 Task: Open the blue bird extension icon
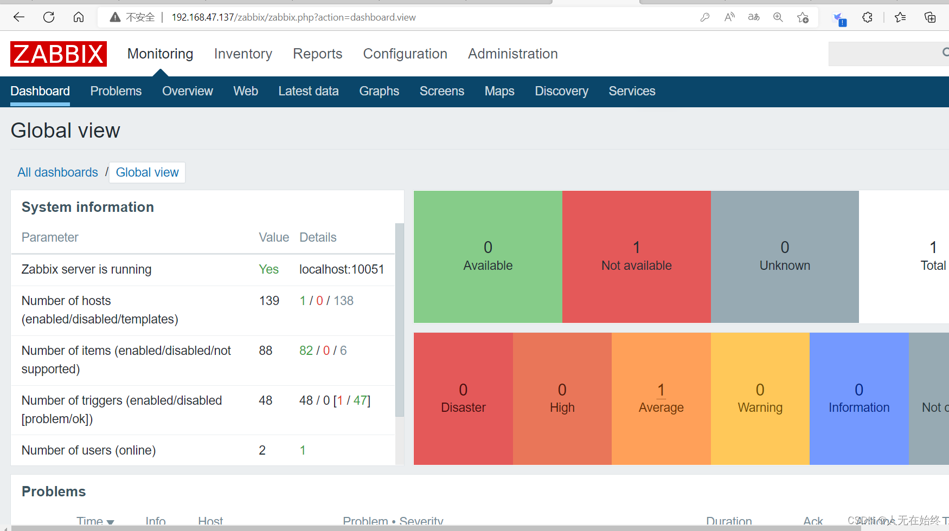(839, 18)
